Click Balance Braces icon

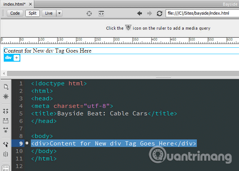click(6, 154)
